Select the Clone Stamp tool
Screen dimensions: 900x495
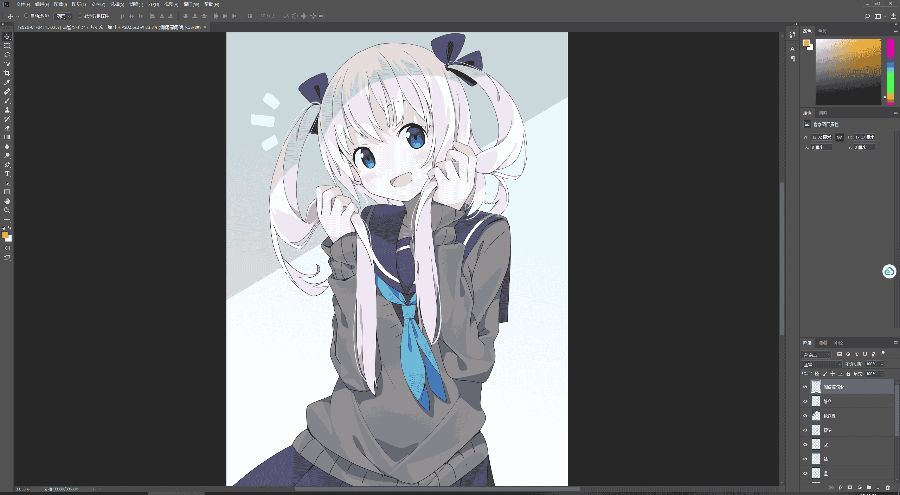[7, 110]
